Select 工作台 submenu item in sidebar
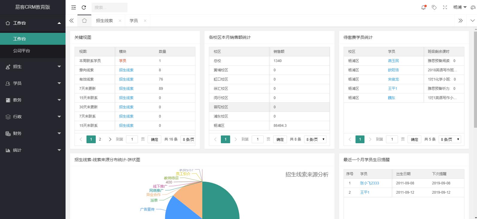 tap(33, 39)
